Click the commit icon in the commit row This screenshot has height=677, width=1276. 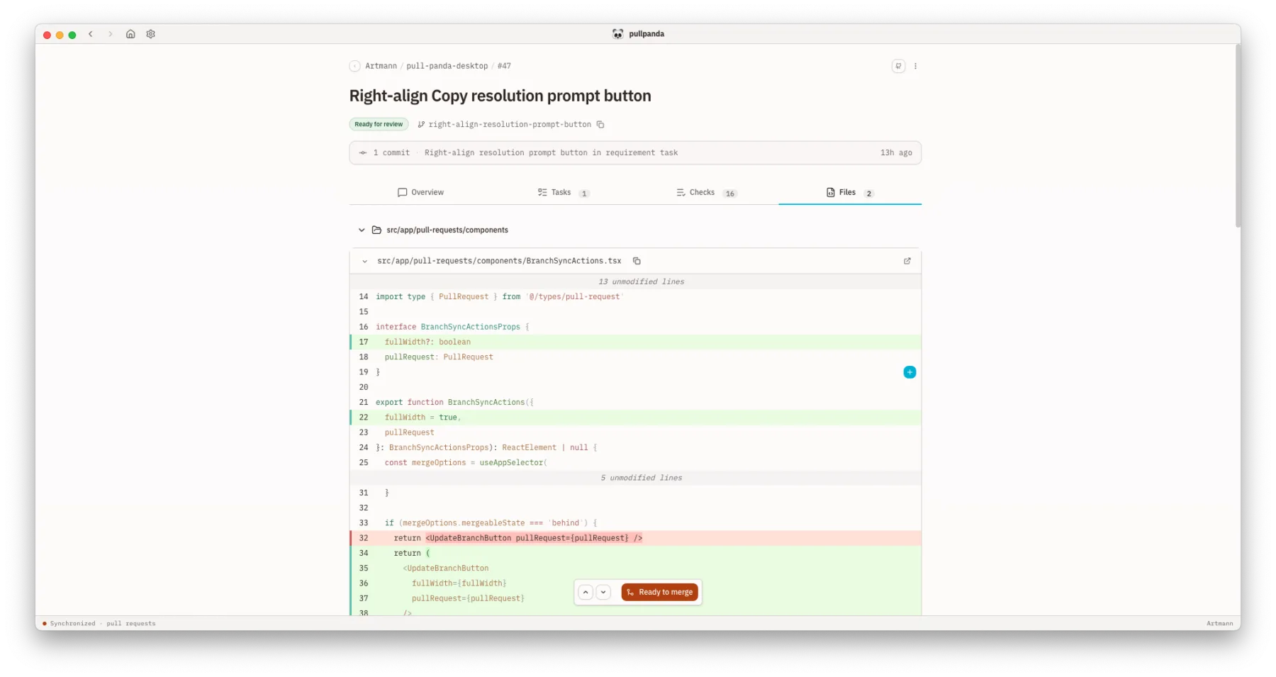363,153
